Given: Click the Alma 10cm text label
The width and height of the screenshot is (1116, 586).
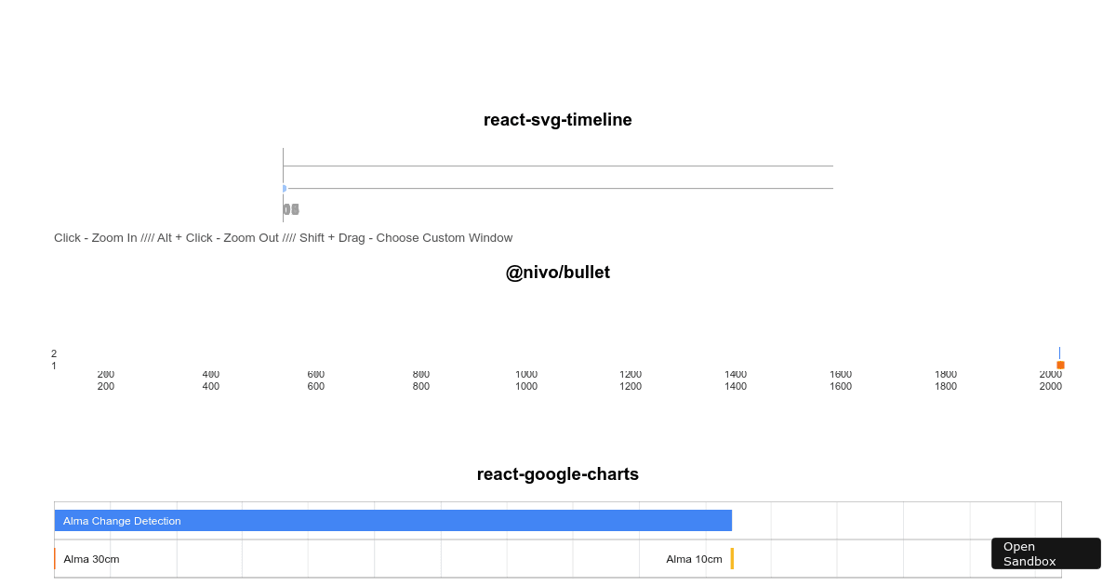Looking at the screenshot, I should pyautogui.click(x=694, y=559).
